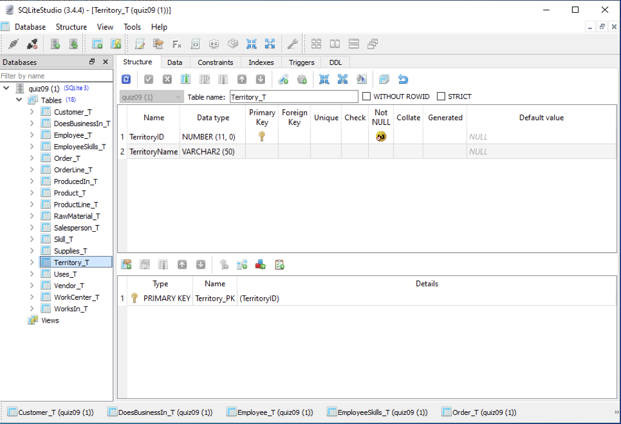621x424 pixels.
Task: Switch to Order_T (quiz09 (1)) window tab
Action: [479, 412]
